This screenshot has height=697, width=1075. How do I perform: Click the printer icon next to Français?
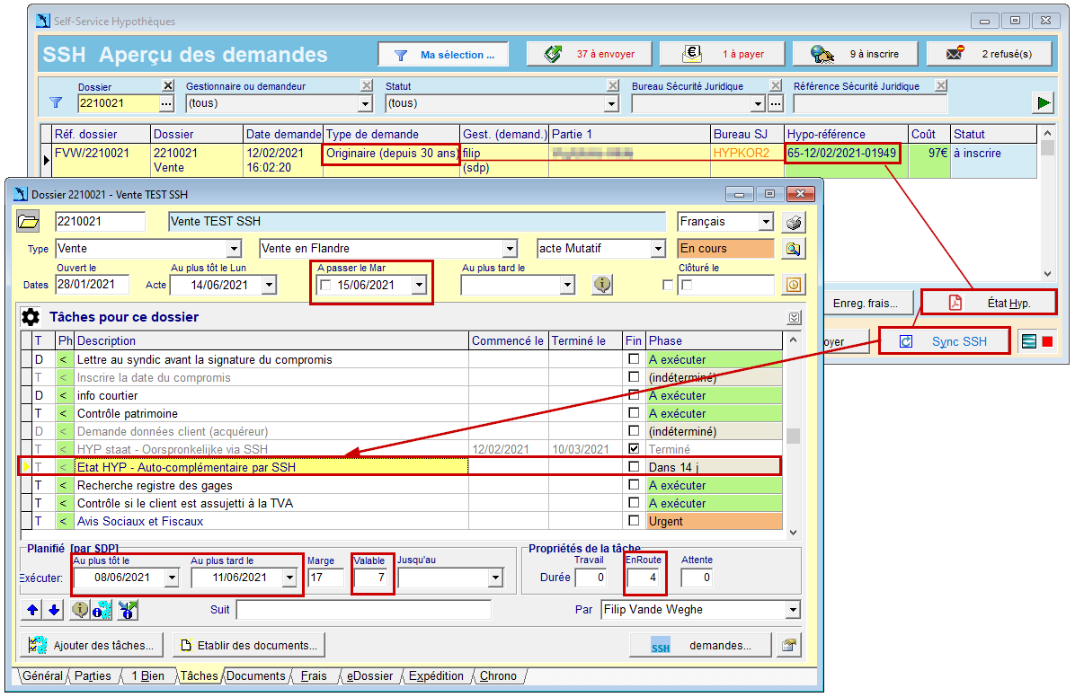click(x=794, y=222)
